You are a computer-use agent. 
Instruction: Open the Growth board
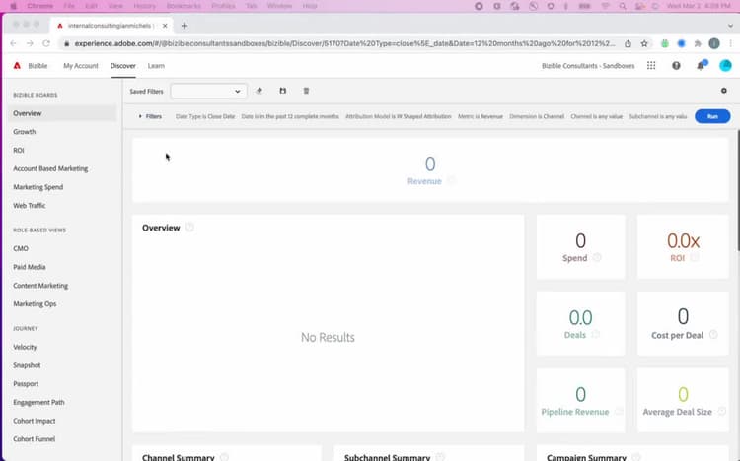pyautogui.click(x=25, y=132)
